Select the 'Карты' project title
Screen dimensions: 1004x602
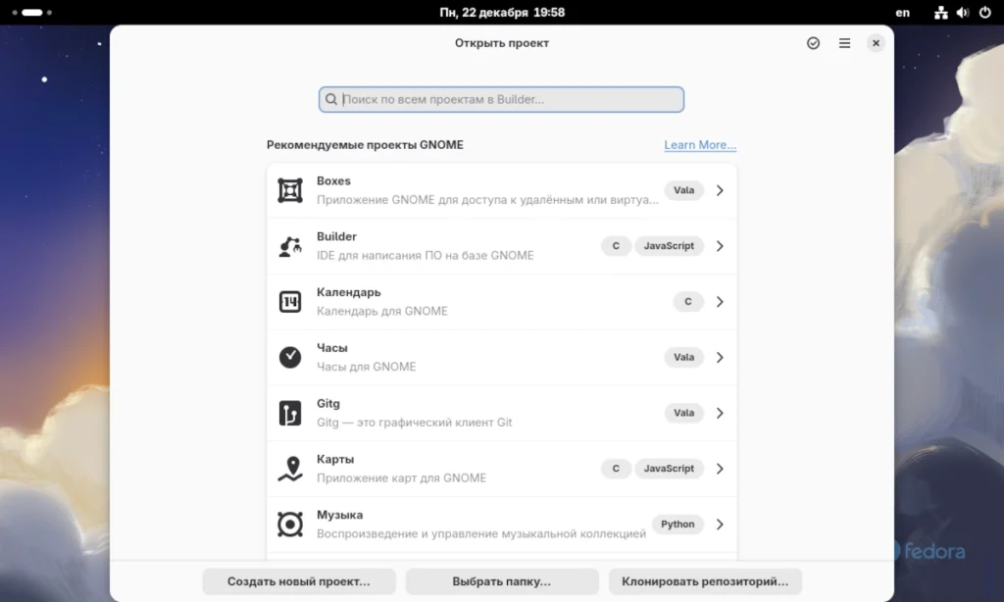click(335, 460)
